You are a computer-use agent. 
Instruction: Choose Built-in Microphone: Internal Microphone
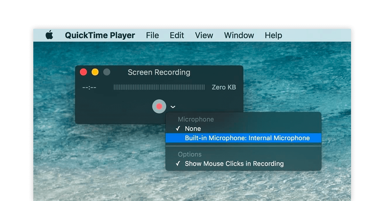[x=244, y=138]
